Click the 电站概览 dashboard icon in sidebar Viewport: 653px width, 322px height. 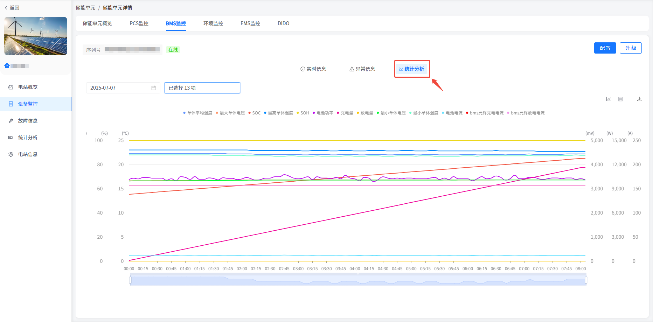[x=11, y=87]
